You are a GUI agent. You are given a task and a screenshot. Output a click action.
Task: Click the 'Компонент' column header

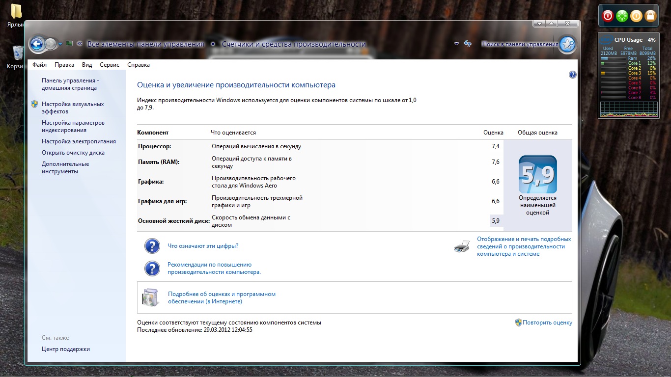[x=153, y=133]
